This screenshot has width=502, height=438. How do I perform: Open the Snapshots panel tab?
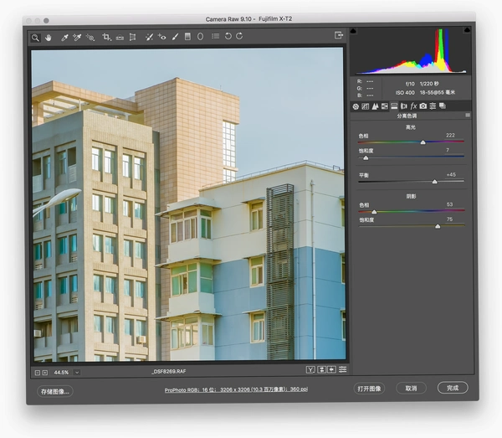tap(443, 106)
